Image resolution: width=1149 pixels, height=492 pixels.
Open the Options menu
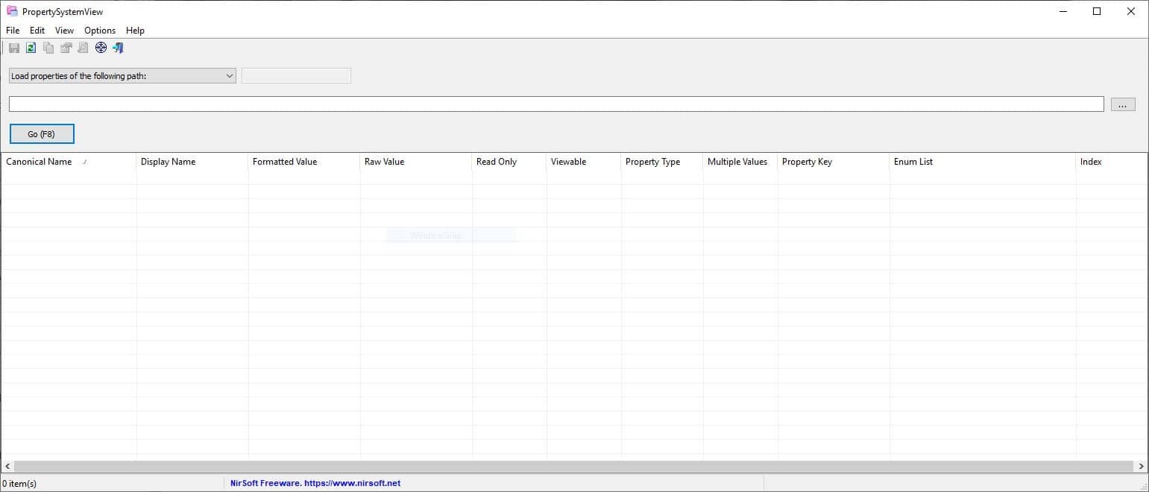[x=99, y=31]
